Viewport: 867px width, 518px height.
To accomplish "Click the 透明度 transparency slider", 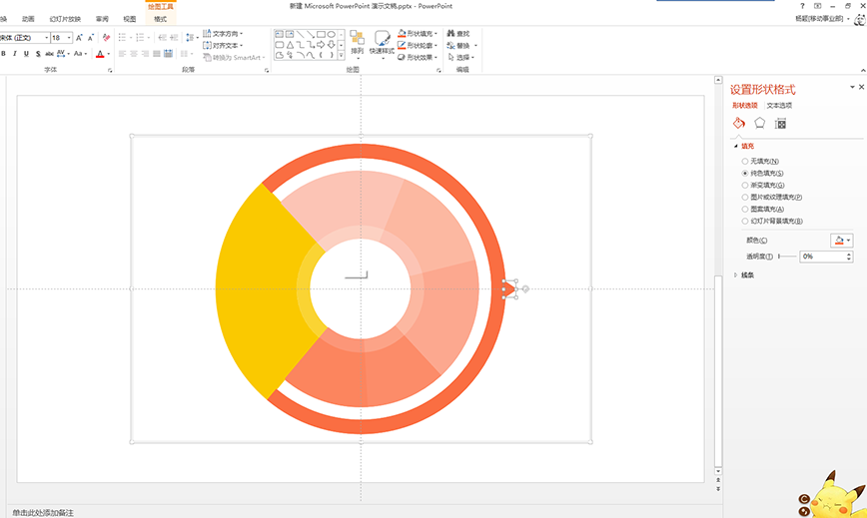I will (x=787, y=257).
